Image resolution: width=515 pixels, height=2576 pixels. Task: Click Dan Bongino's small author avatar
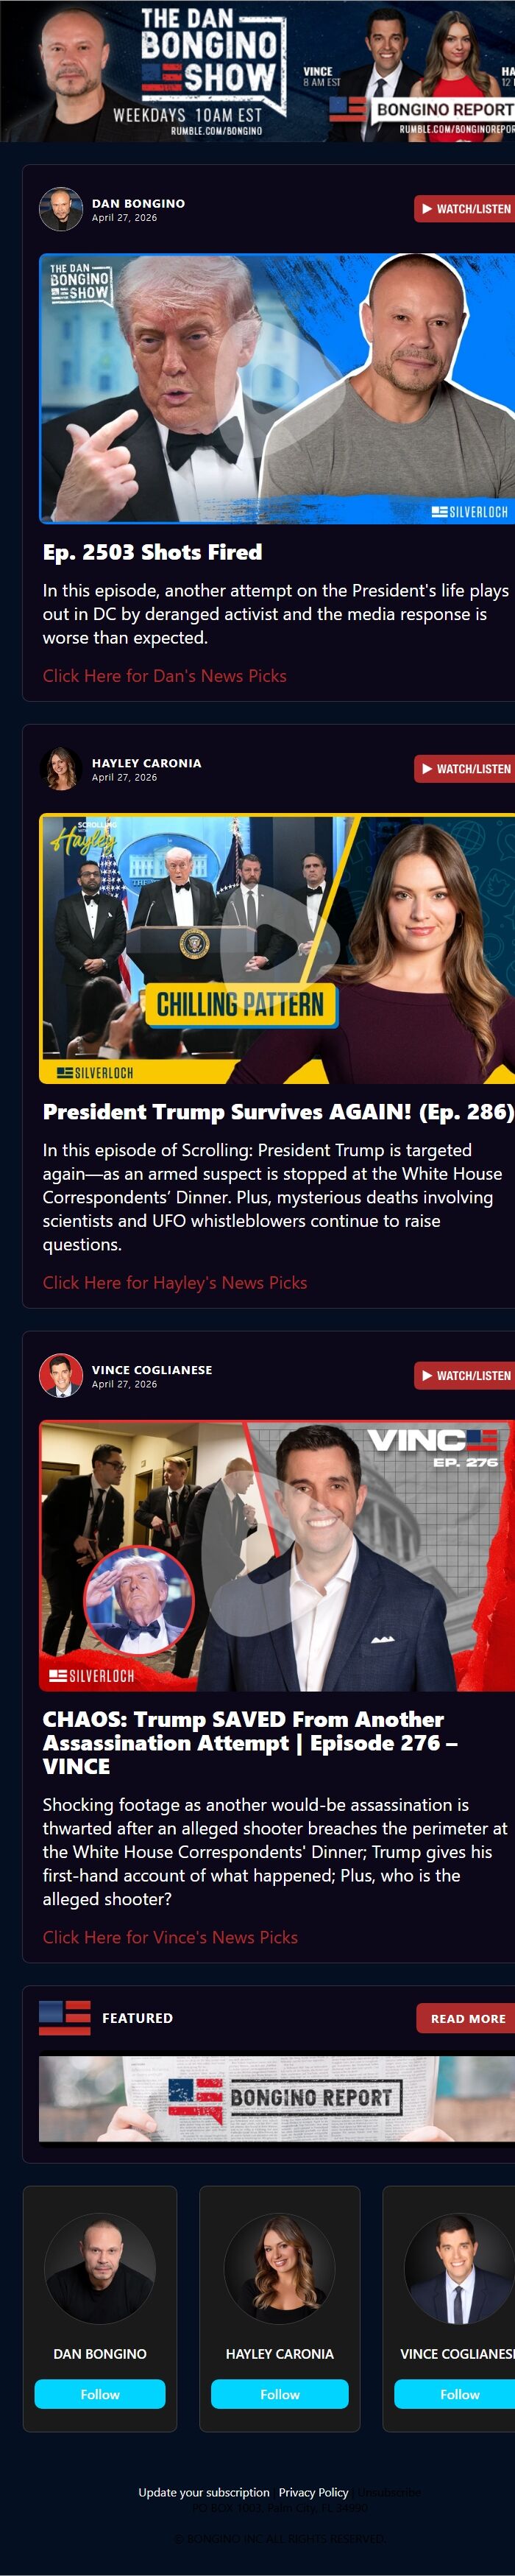click(x=60, y=209)
